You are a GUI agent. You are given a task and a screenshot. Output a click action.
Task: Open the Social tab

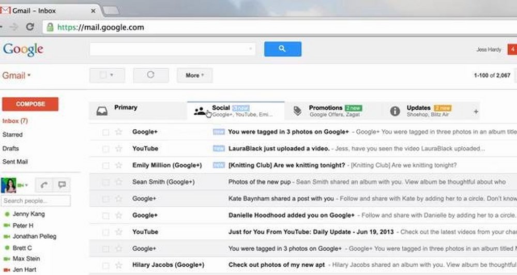click(236, 111)
